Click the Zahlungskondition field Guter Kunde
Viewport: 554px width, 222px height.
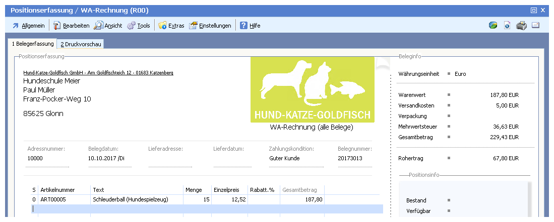(296, 159)
